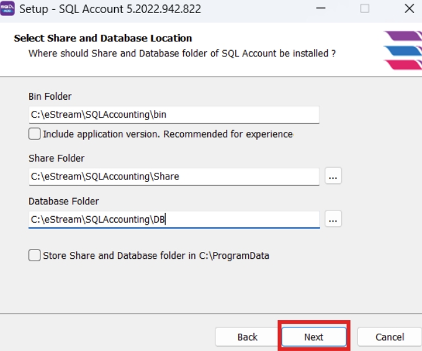Go Back to the previous setup step
Viewport: 422px width, 351px height.
click(x=247, y=337)
